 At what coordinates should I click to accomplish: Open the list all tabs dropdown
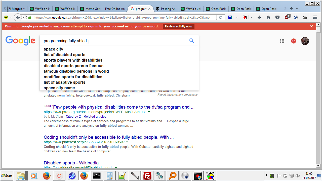[297, 9]
